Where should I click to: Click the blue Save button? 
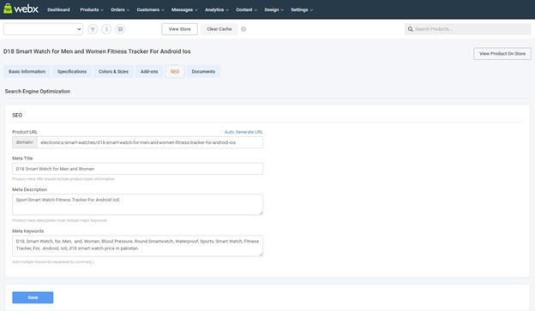pos(33,297)
